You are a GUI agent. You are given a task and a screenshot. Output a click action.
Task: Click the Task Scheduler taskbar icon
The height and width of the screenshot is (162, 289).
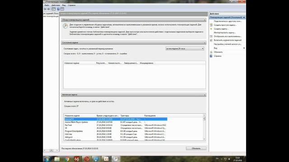pyautogui.click(x=116, y=159)
